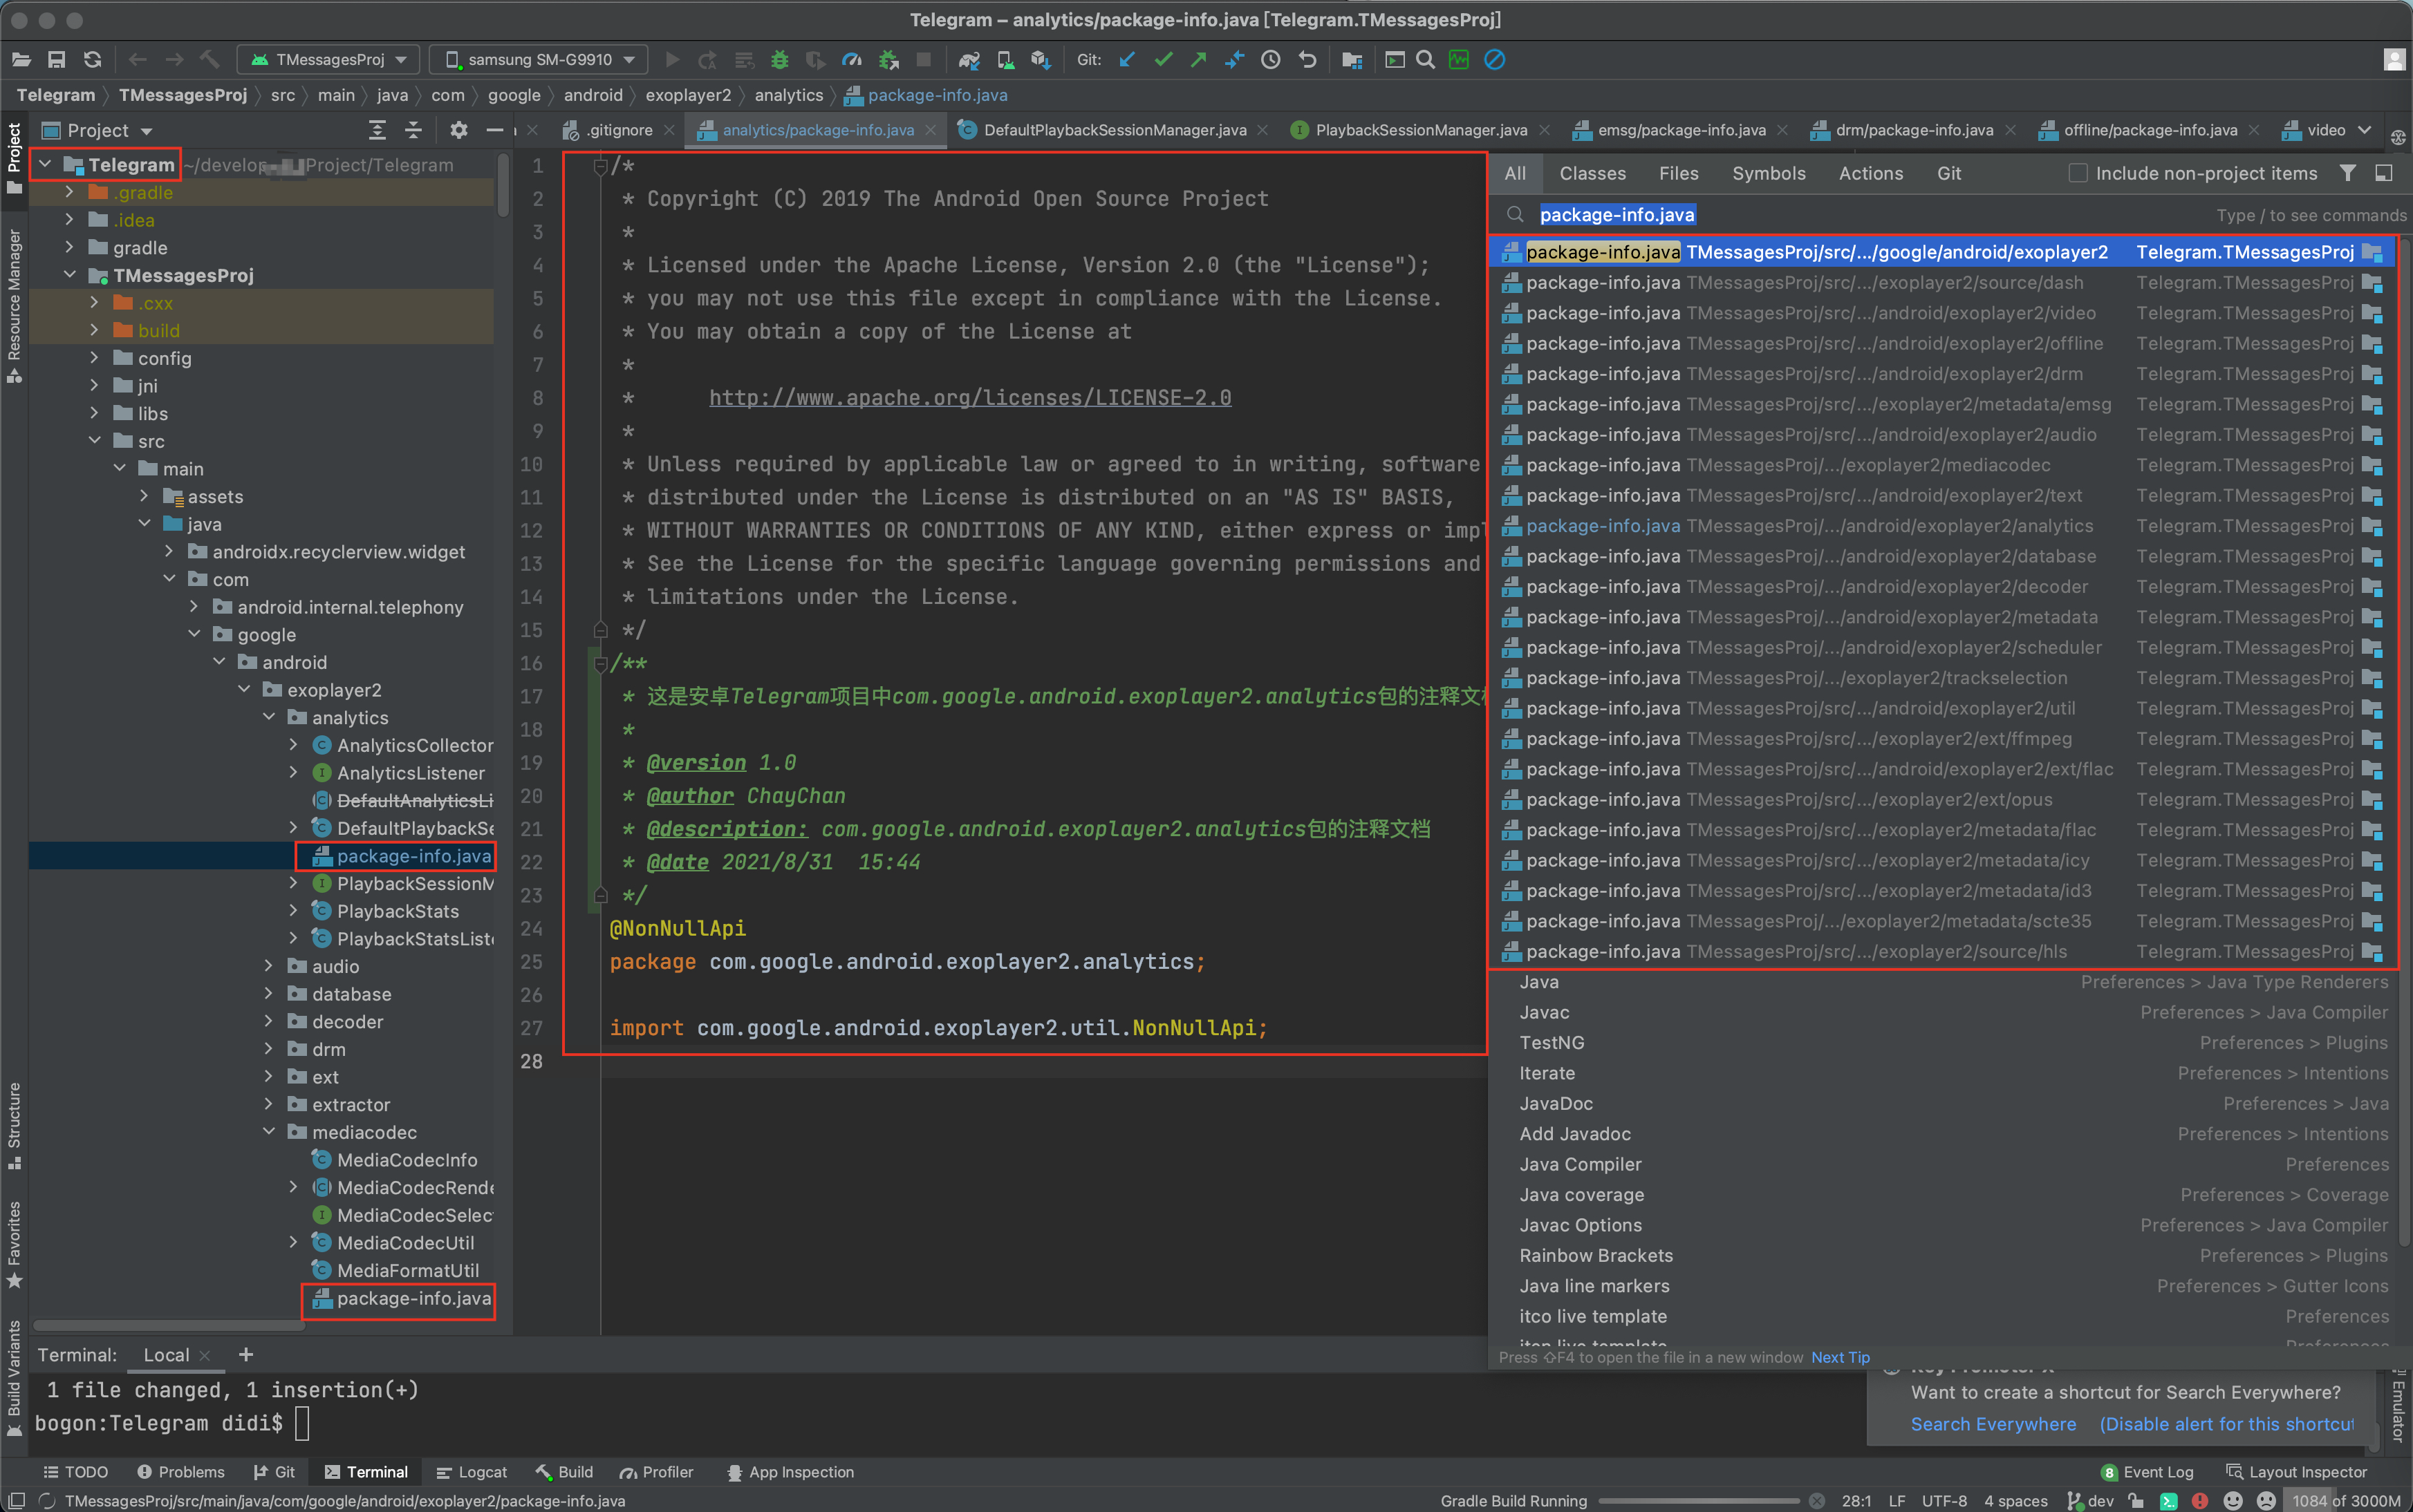Click the Git Push green arrow
The width and height of the screenshot is (2413, 1512).
(x=1198, y=60)
